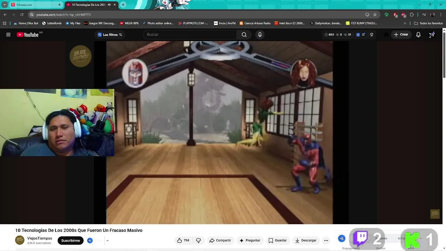Mute the tab via speaker icon
Image resolution: width=446 pixels, height=251 pixels.
point(109,5)
